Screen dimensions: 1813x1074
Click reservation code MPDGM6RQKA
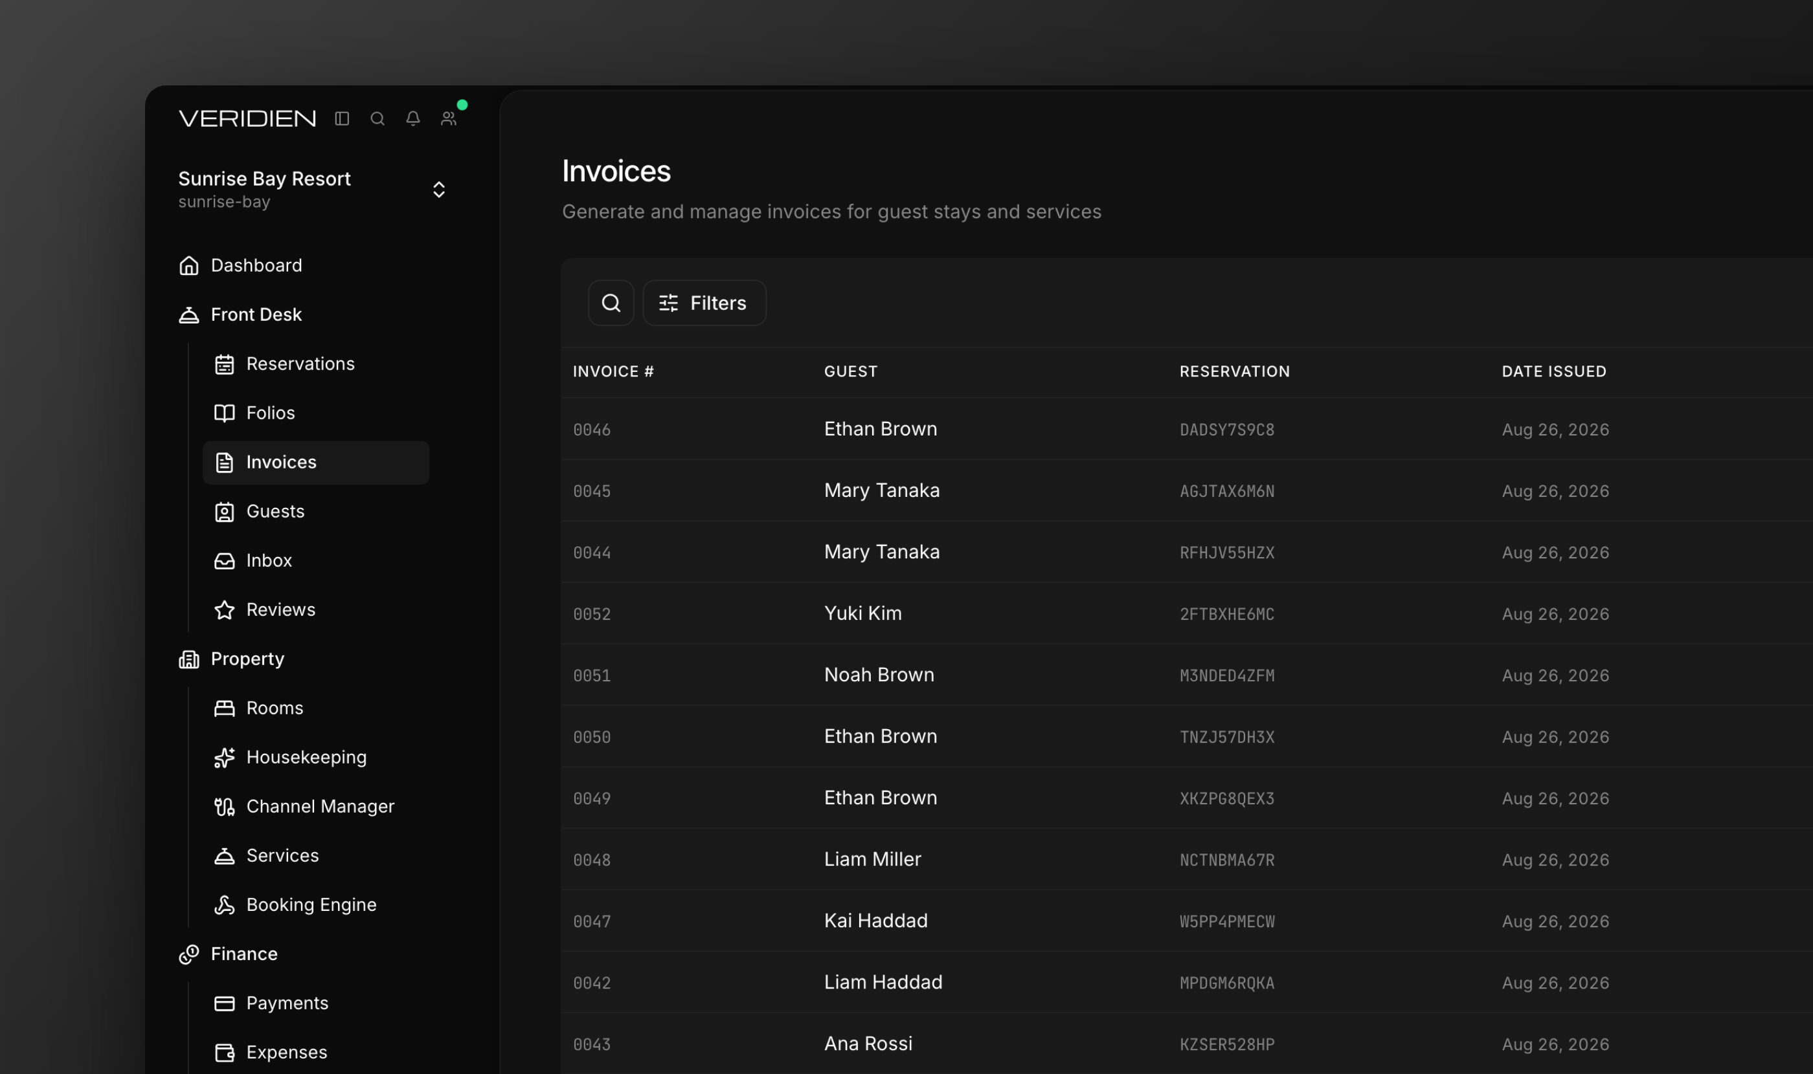(x=1227, y=983)
